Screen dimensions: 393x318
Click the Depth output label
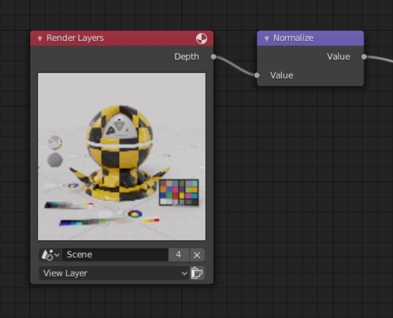[x=186, y=57]
